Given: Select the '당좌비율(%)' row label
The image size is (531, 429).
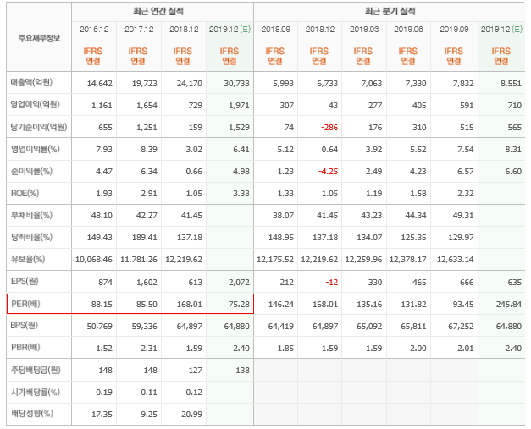Looking at the screenshot, I should [x=31, y=237].
